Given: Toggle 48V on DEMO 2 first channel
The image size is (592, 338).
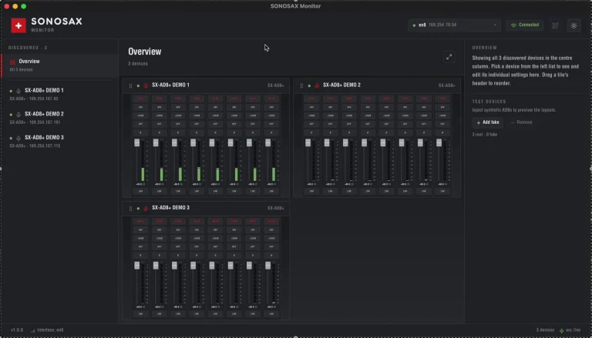Looking at the screenshot, I should click(311, 107).
